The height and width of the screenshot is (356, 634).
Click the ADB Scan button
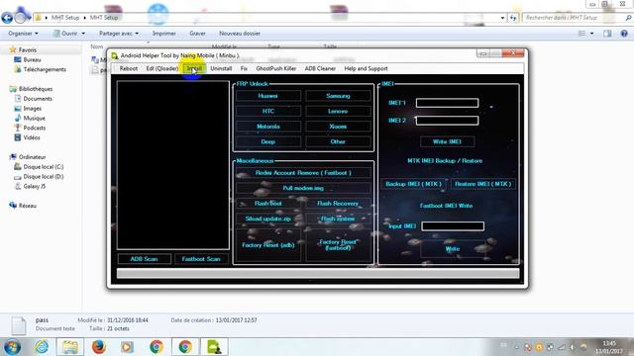pos(144,259)
